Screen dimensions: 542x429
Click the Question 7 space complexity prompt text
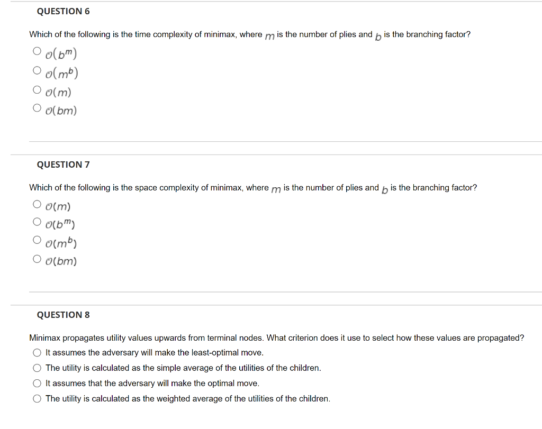click(253, 187)
